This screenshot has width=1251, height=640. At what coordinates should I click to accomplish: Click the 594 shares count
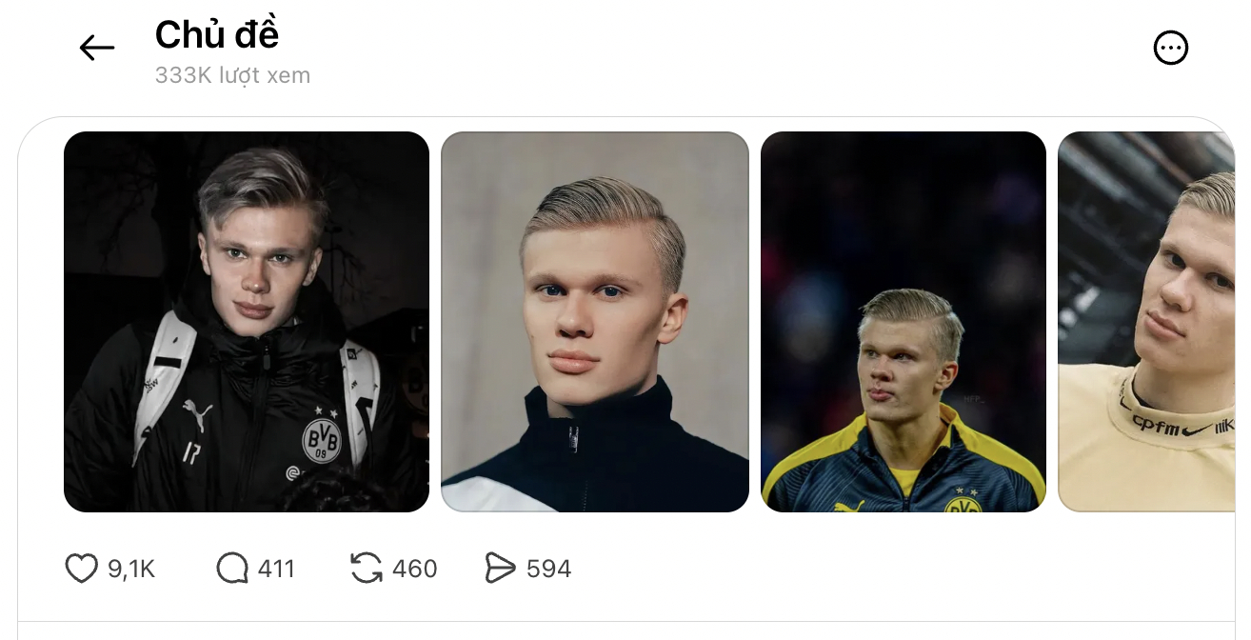coord(549,570)
